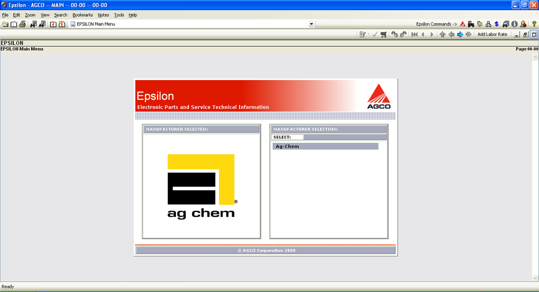Click the 'Ready' status bar text
Image resolution: width=539 pixels, height=292 pixels.
(8, 287)
